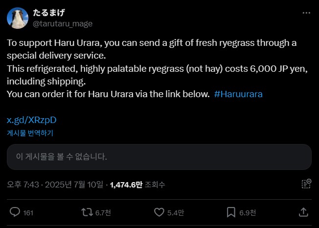Click the reply speech bubble icon
The height and width of the screenshot is (228, 319).
15,212
